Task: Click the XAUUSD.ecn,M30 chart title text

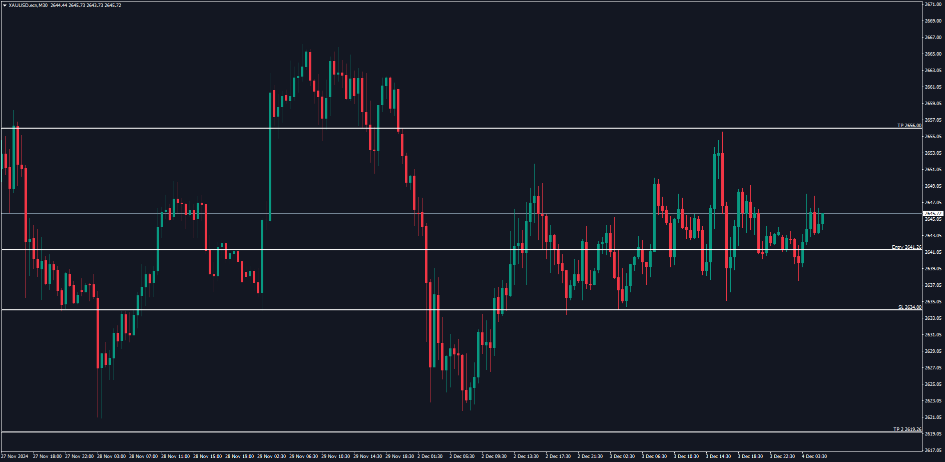Action: (29, 6)
